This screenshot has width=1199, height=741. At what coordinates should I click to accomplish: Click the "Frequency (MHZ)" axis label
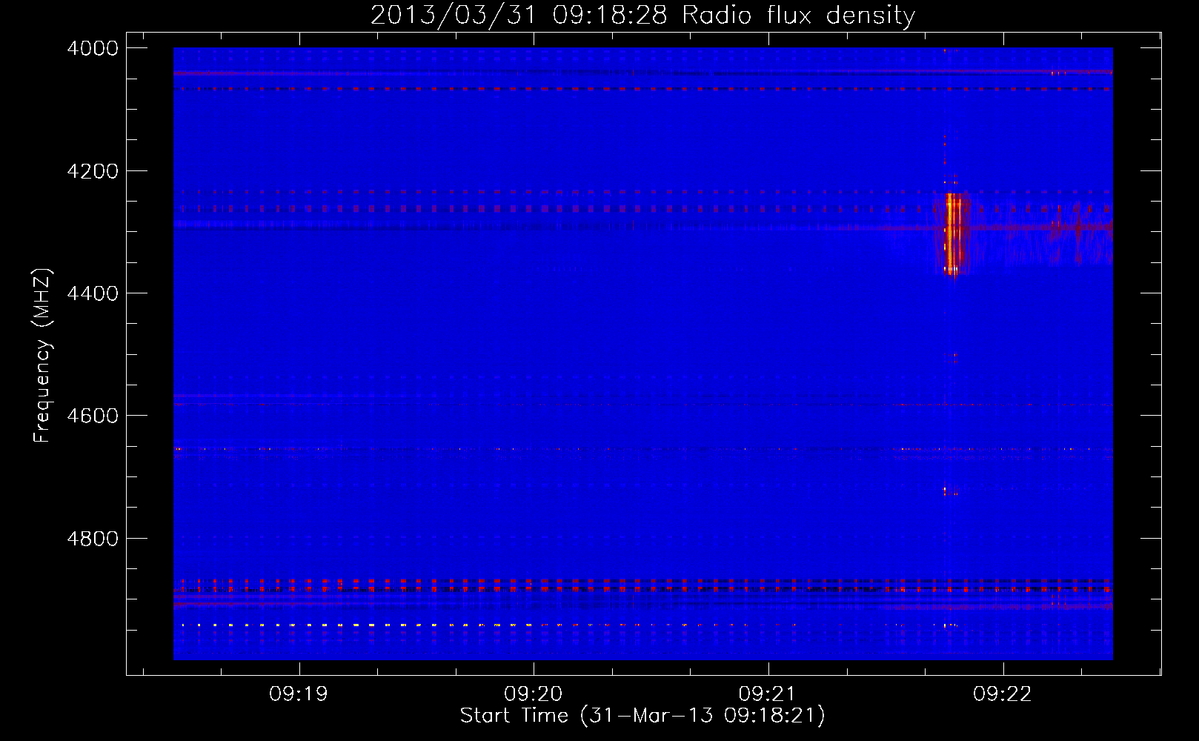[x=43, y=356]
